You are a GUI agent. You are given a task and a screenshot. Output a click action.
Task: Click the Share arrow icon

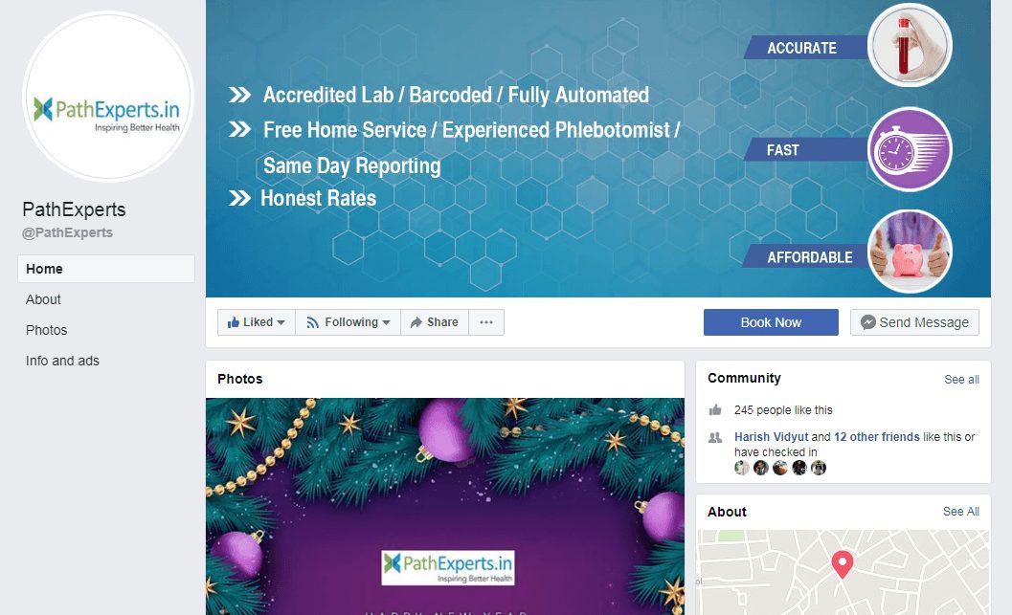click(x=416, y=322)
